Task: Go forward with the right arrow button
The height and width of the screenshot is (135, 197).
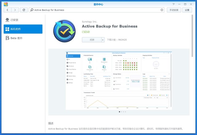Action: tap(15, 10)
